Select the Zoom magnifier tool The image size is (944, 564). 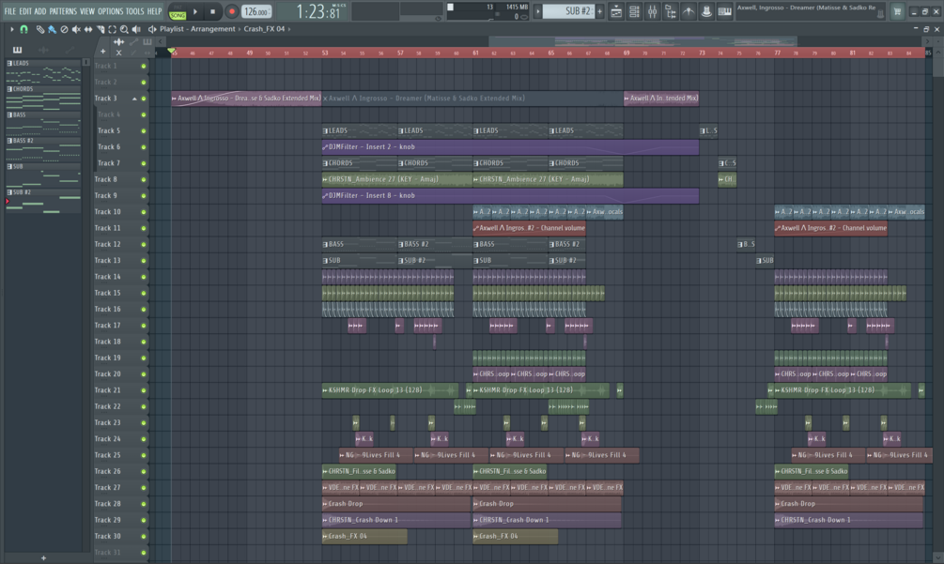(x=124, y=29)
